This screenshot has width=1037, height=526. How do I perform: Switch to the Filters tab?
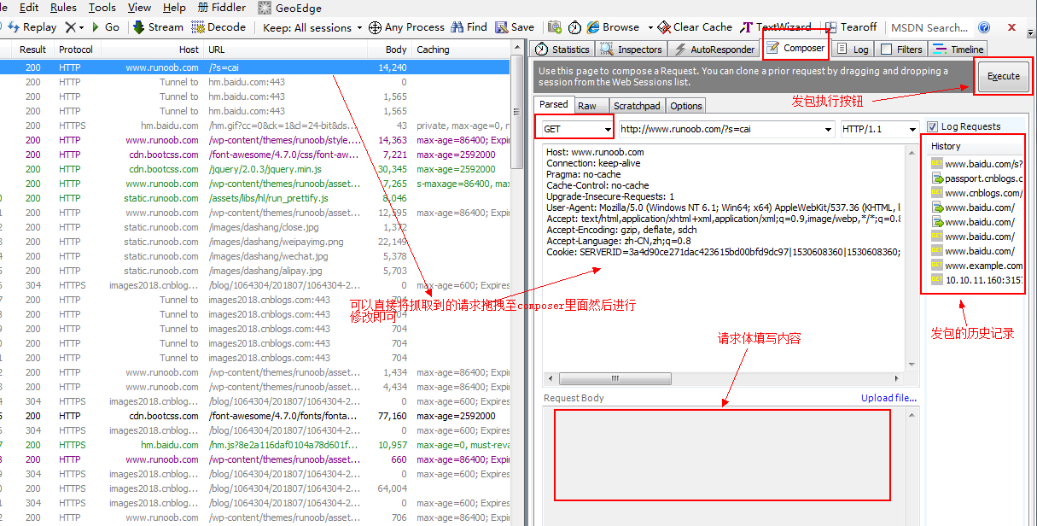click(901, 50)
